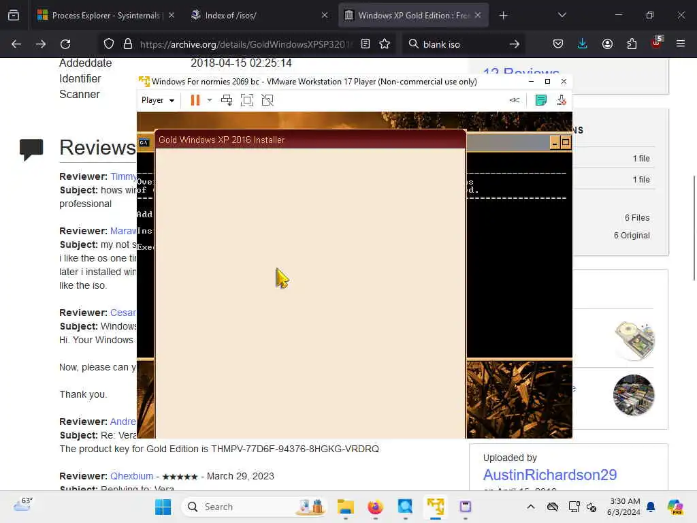
Task: Click the red extension badge icon
Action: point(657,43)
